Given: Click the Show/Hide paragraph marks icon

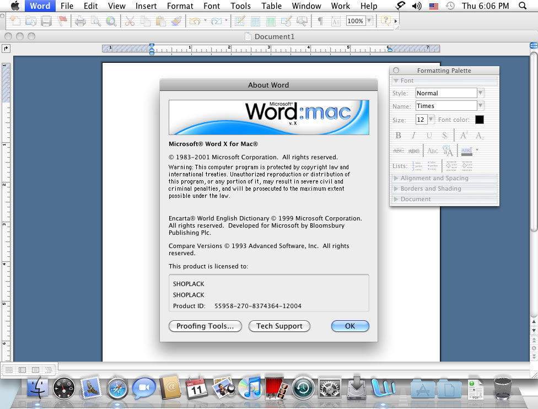Looking at the screenshot, I should 320,21.
